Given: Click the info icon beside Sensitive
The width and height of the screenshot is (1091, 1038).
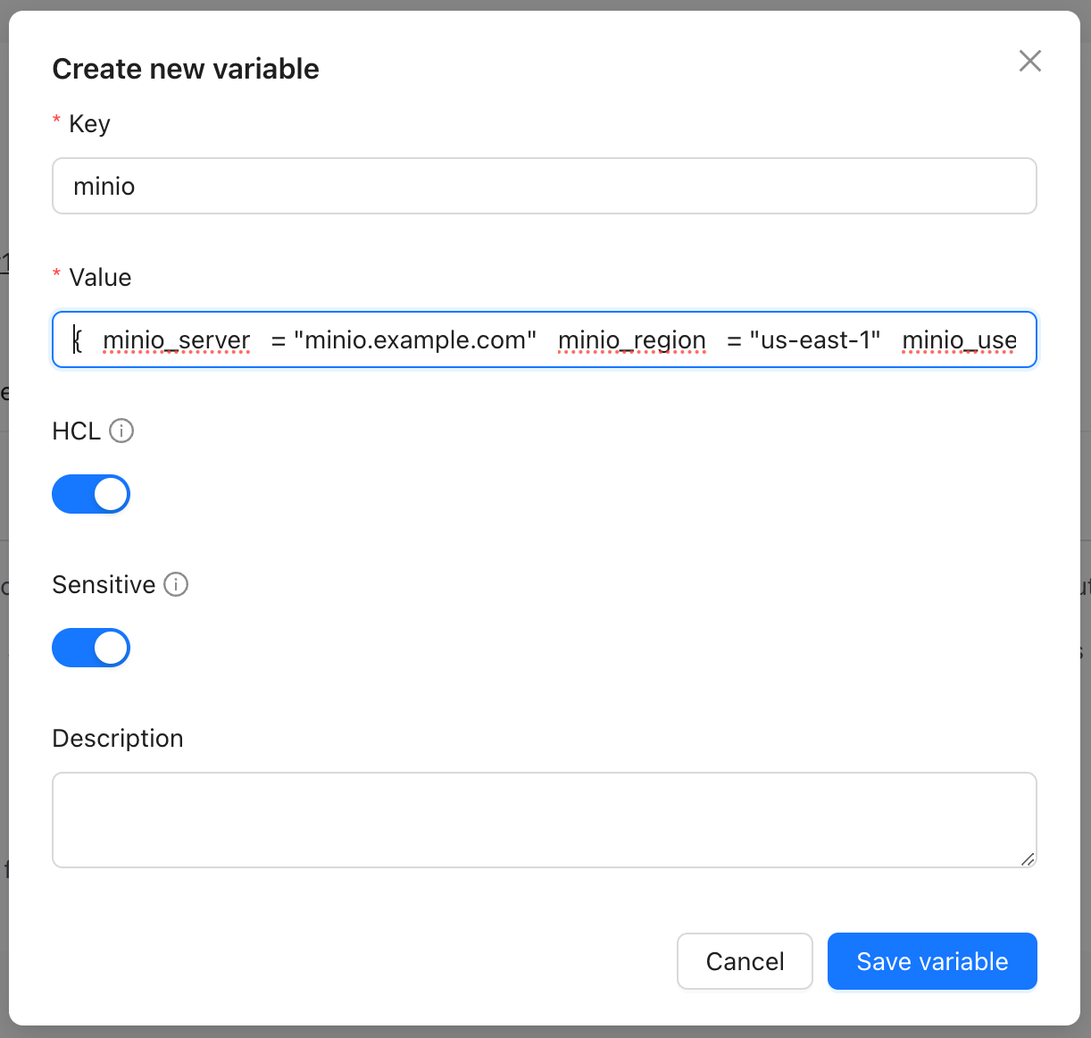Looking at the screenshot, I should tap(176, 584).
